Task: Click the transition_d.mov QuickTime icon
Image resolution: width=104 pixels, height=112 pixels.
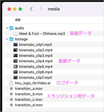Action: tap(11, 105)
